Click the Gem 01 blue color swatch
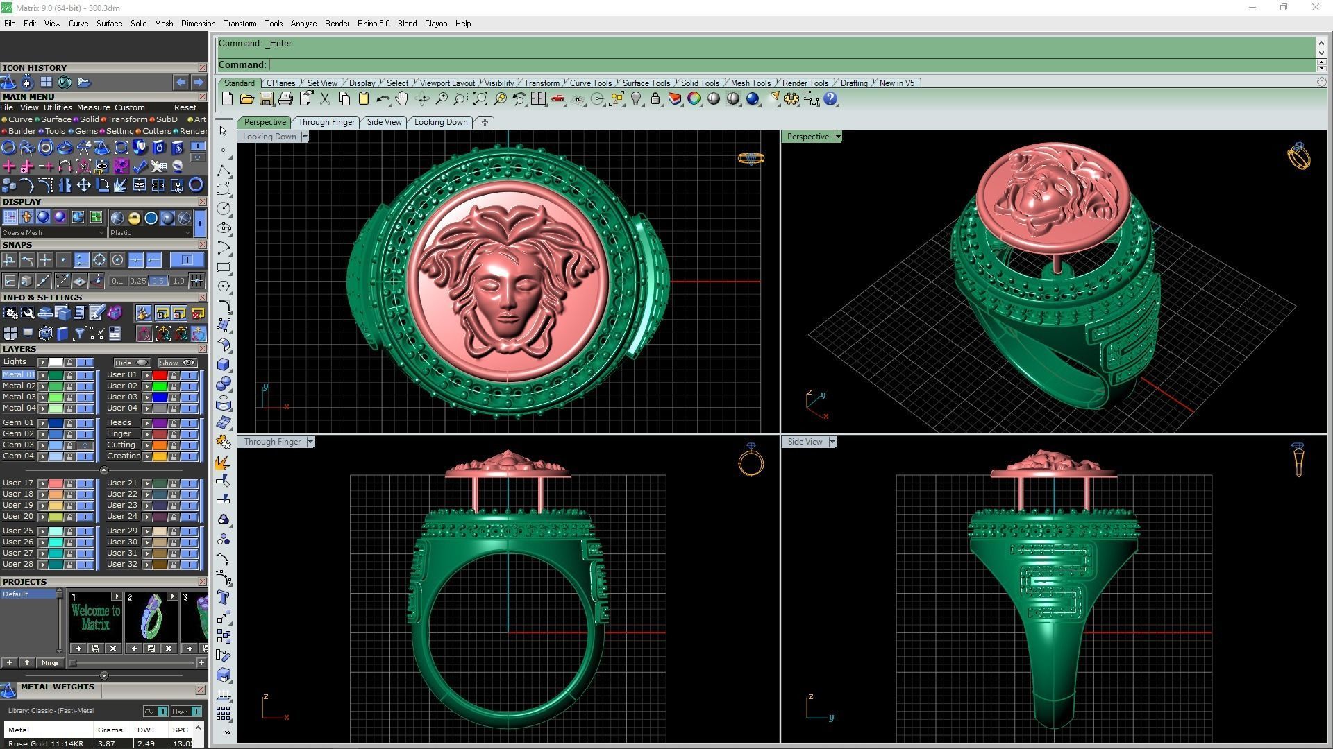Viewport: 1333px width, 749px height. tap(56, 423)
